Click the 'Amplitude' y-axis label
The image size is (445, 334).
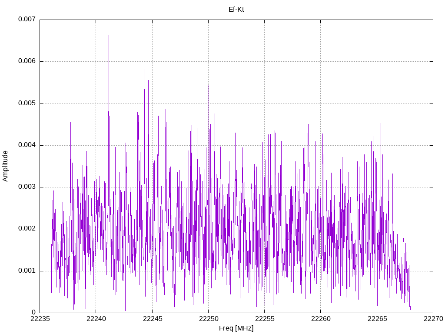[5, 166]
